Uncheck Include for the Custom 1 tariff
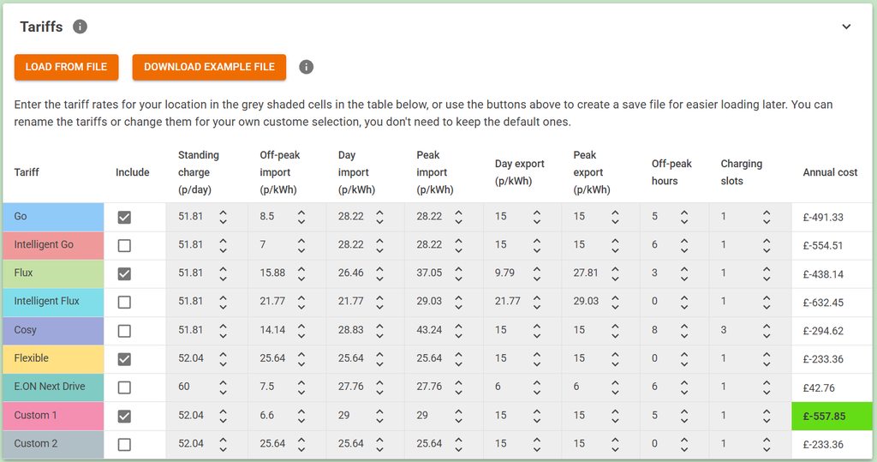 pyautogui.click(x=124, y=416)
